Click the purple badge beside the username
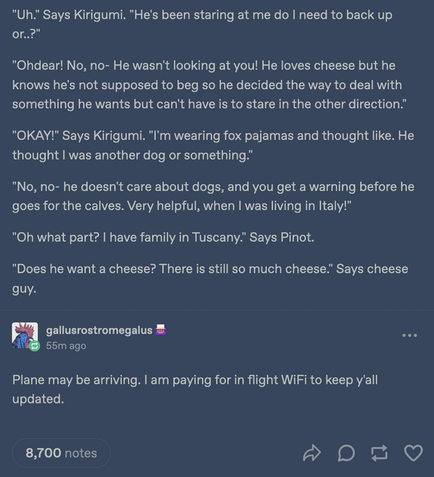The width and height of the screenshot is (434, 477). [161, 330]
